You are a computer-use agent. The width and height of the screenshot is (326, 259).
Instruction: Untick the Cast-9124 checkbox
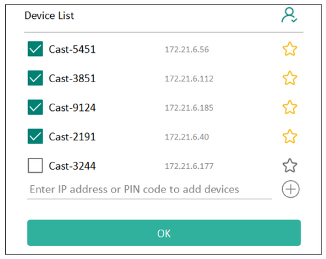(35, 107)
